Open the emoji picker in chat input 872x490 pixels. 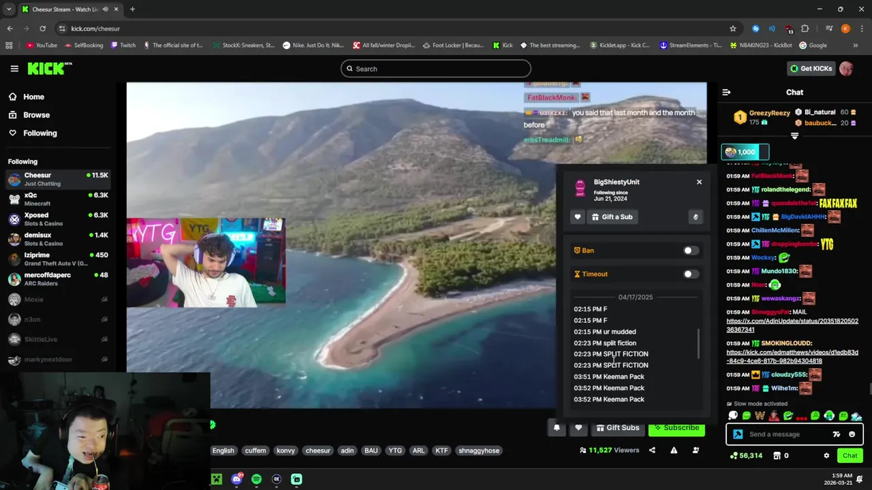pyautogui.click(x=852, y=434)
